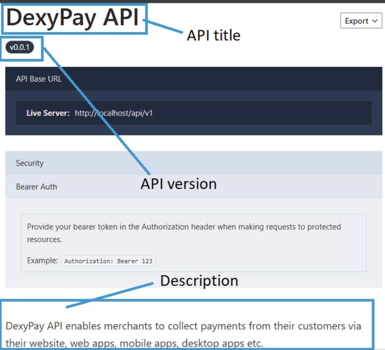Click the word "Export" in the button

(x=356, y=21)
